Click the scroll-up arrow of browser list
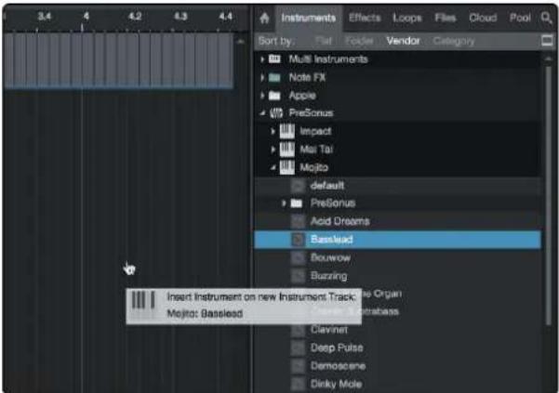The image size is (559, 393). (549, 59)
